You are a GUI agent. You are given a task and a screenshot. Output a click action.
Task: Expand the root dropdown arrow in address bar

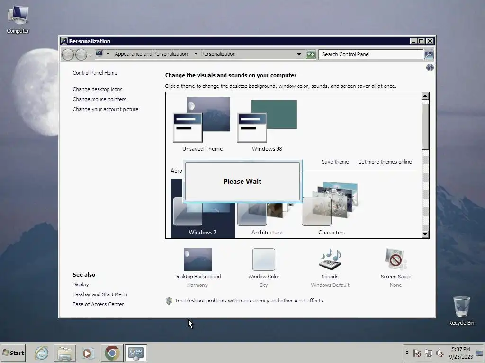click(108, 54)
